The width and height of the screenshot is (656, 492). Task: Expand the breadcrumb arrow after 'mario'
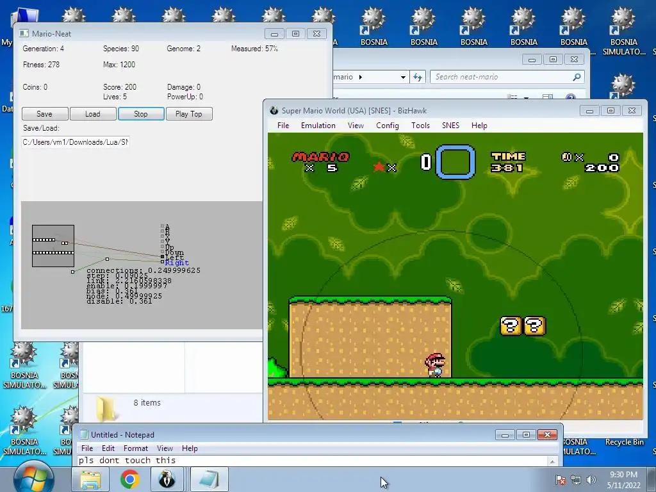[361, 77]
